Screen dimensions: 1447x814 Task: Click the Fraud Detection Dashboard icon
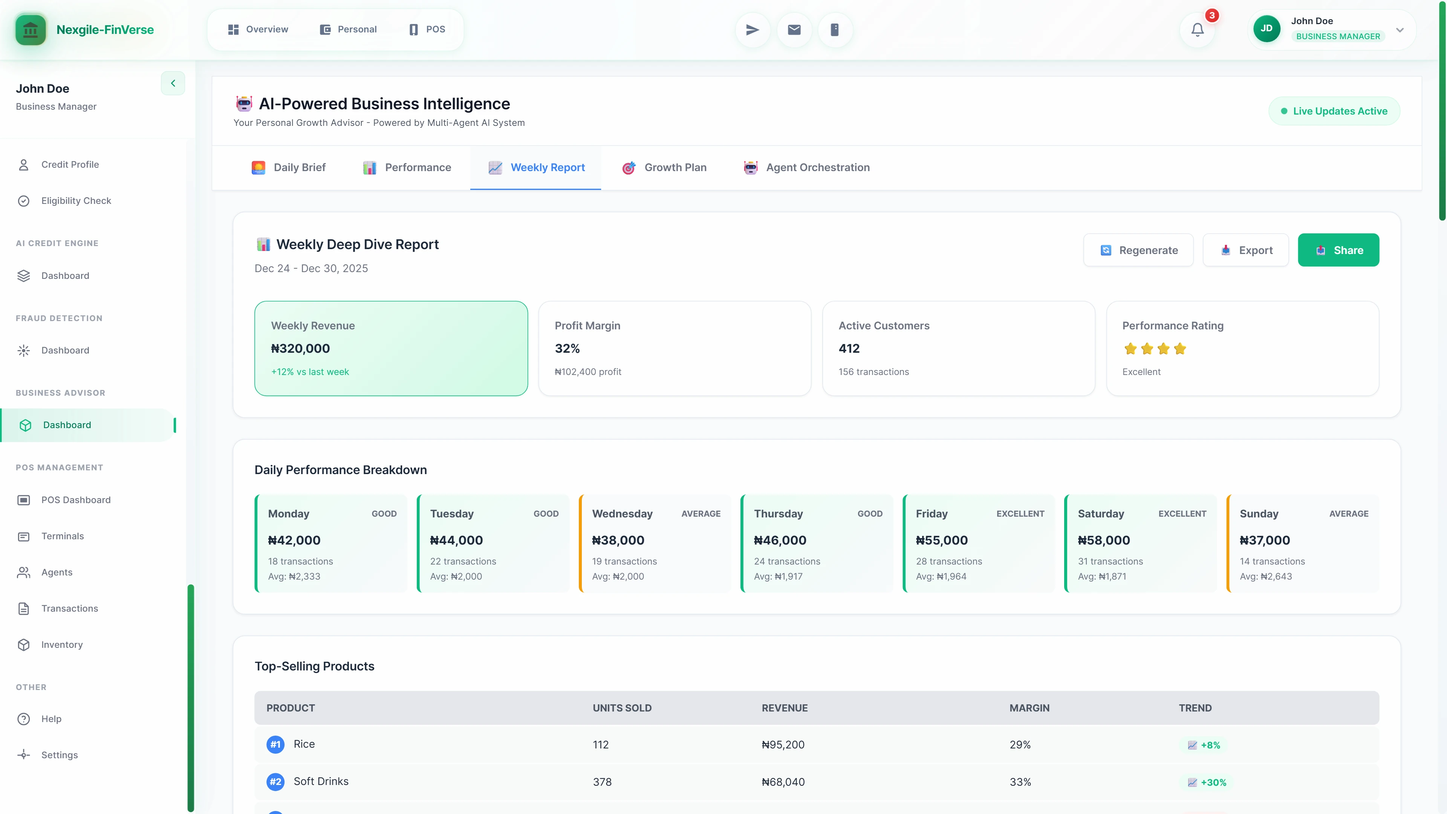click(23, 350)
